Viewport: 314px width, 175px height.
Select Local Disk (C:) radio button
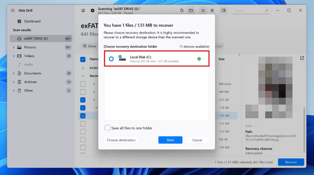(x=111, y=59)
